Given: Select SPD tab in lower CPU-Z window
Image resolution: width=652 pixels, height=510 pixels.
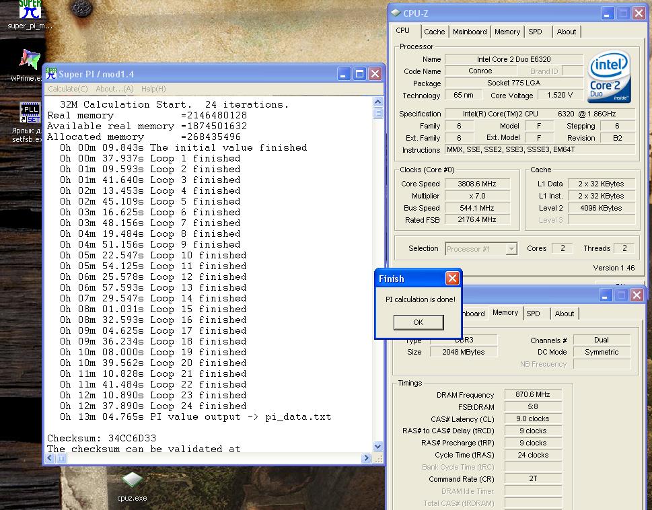Looking at the screenshot, I should (533, 314).
